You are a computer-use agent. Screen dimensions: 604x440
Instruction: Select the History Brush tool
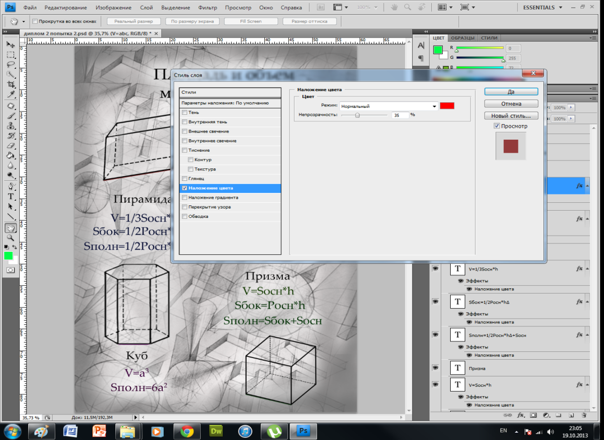pos(10,136)
